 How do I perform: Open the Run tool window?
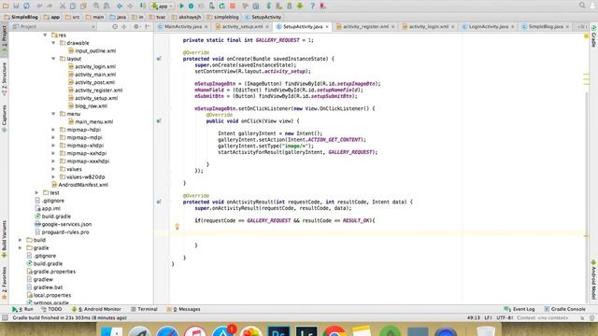tap(22, 309)
